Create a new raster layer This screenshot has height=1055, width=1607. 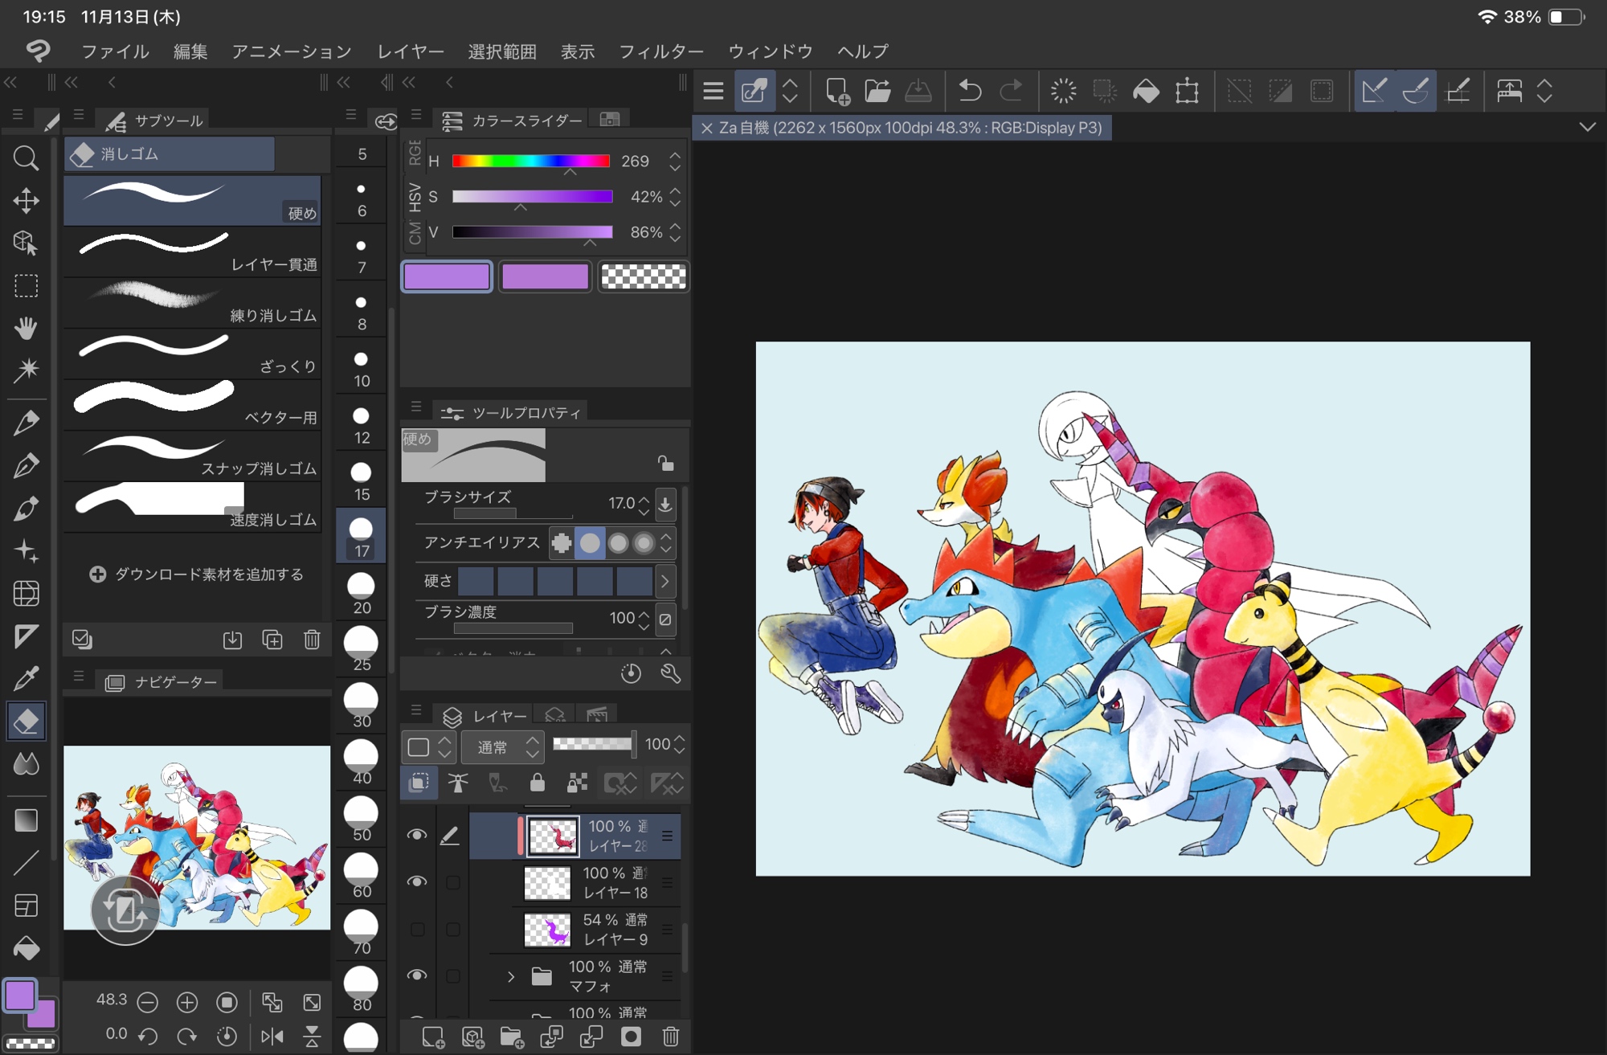point(433,1037)
